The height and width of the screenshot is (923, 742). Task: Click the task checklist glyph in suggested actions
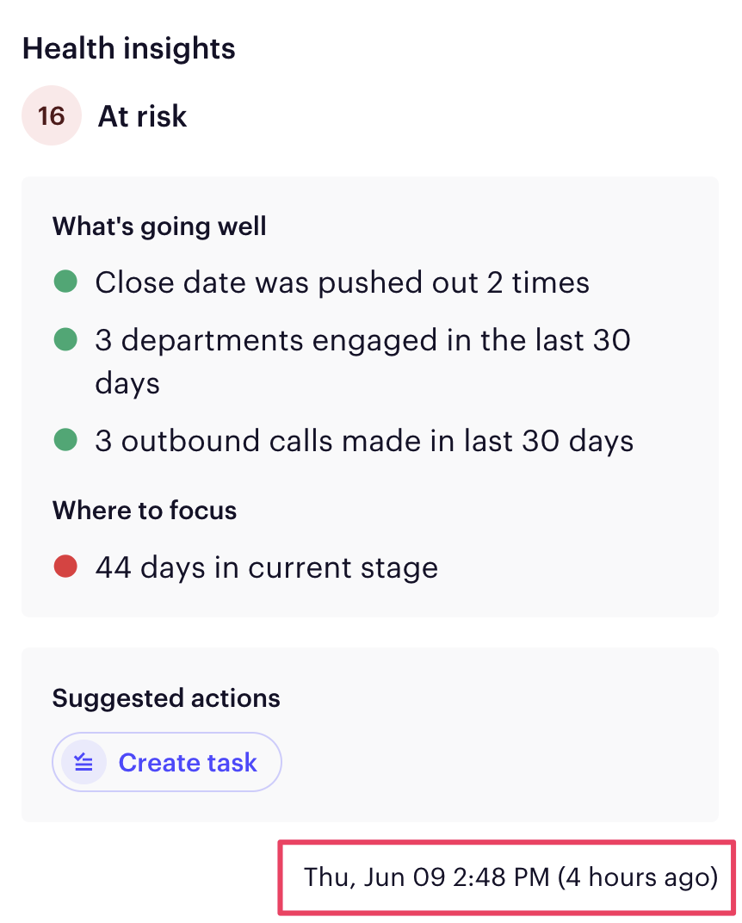(82, 761)
